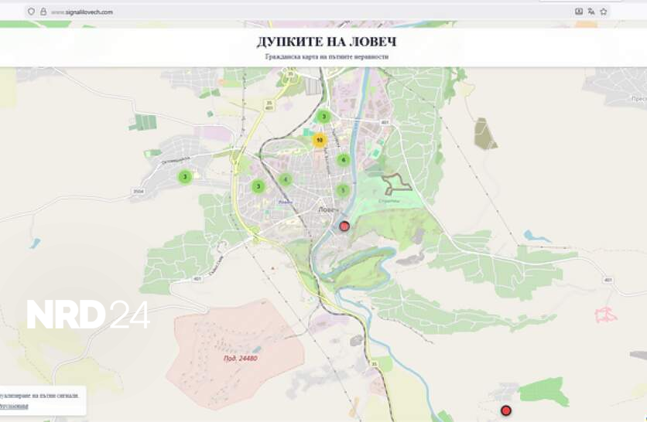Viewport: 647px width, 422px height.
Task: Expand the green cluster marker labeled 5
Action: pyautogui.click(x=343, y=190)
